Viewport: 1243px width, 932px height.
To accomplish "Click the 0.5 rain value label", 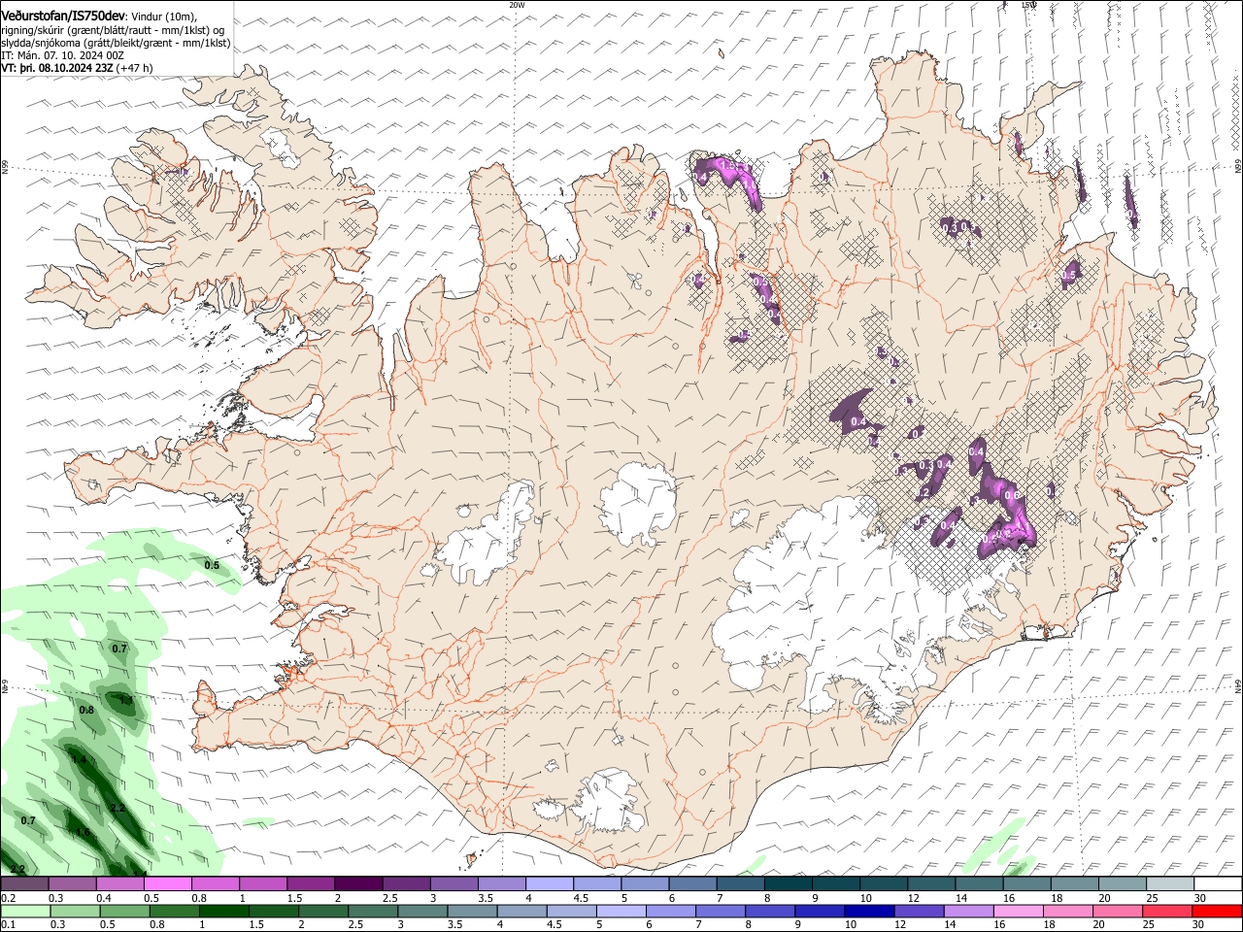I will coord(212,565).
